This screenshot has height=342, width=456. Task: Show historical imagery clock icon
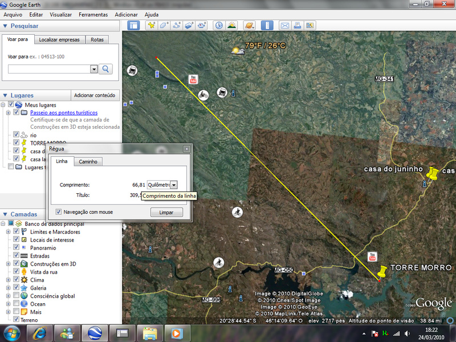pos(219,26)
